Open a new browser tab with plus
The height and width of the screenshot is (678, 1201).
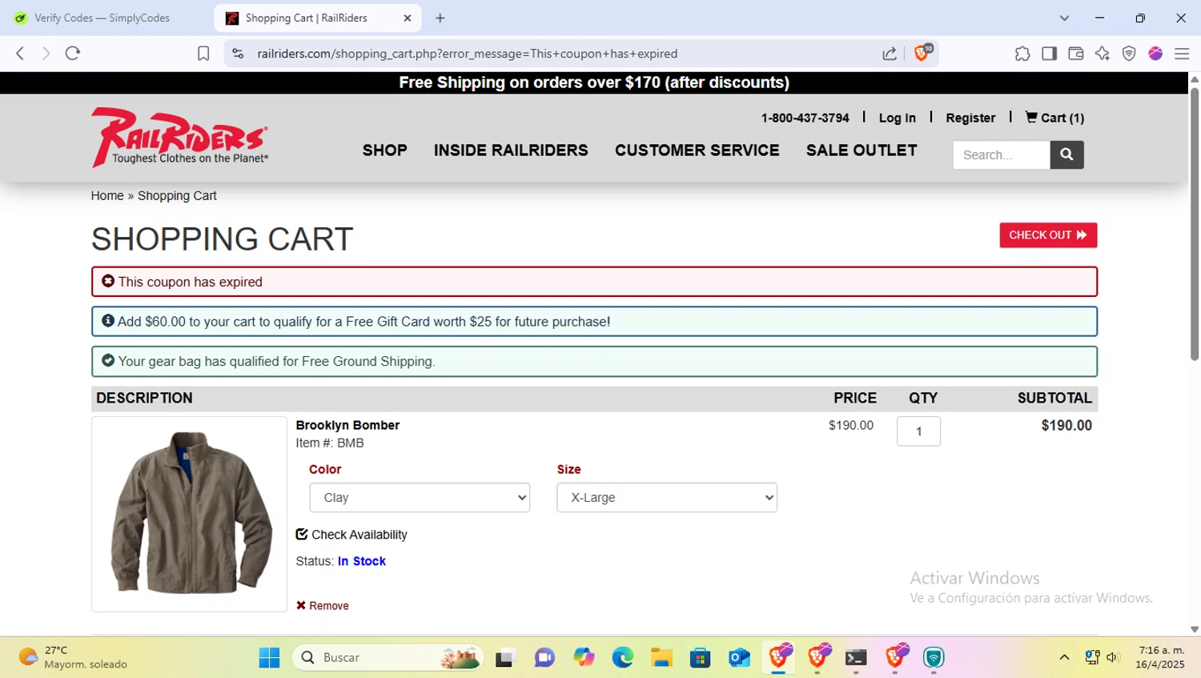440,18
